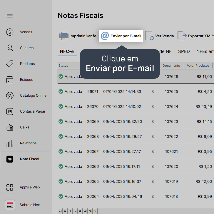Select the SPED tab
Screen dimensions: 214x214
click(184, 51)
